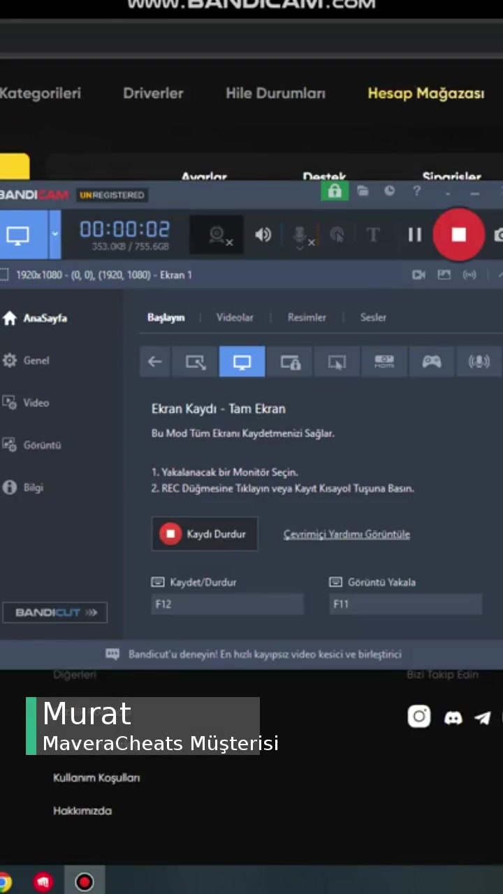Switch to the Sesler tab
Image resolution: width=503 pixels, height=894 pixels.
[373, 317]
